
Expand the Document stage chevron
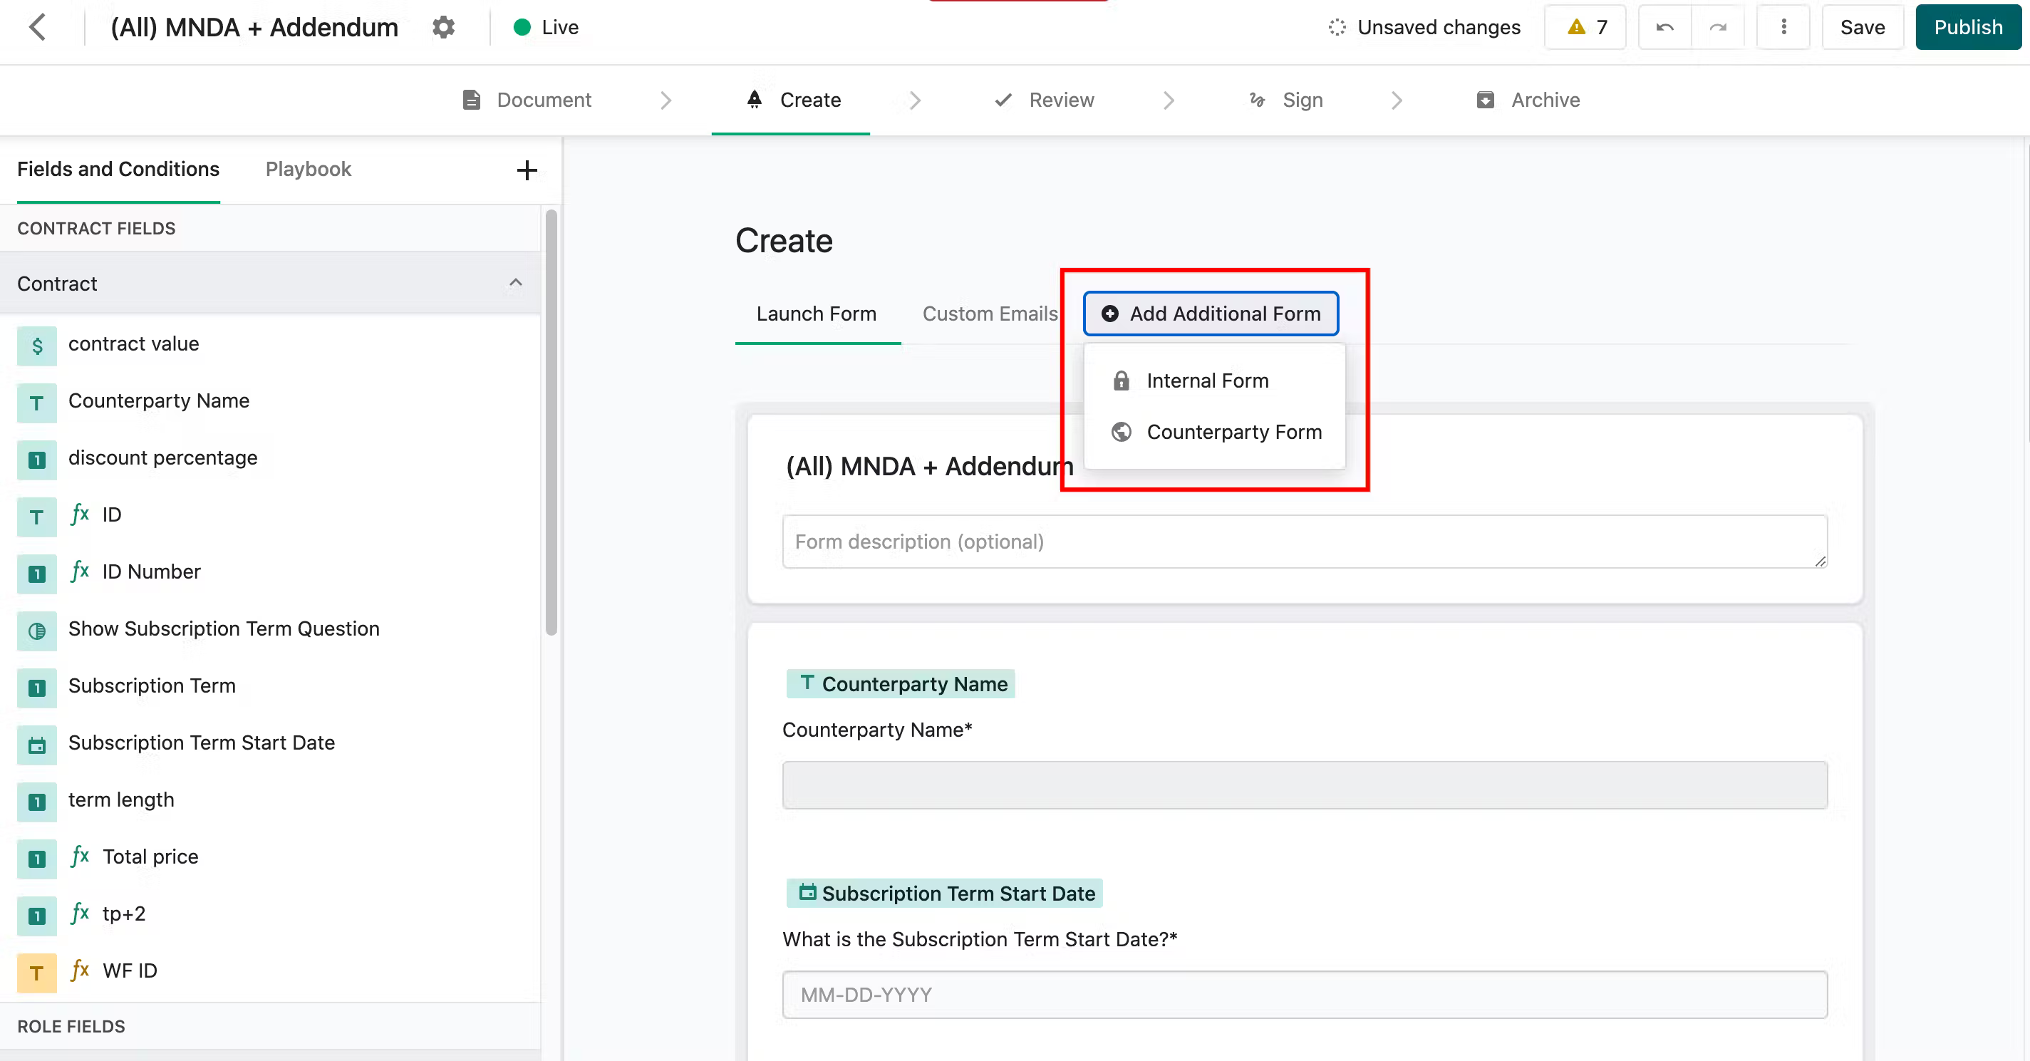[x=667, y=100]
